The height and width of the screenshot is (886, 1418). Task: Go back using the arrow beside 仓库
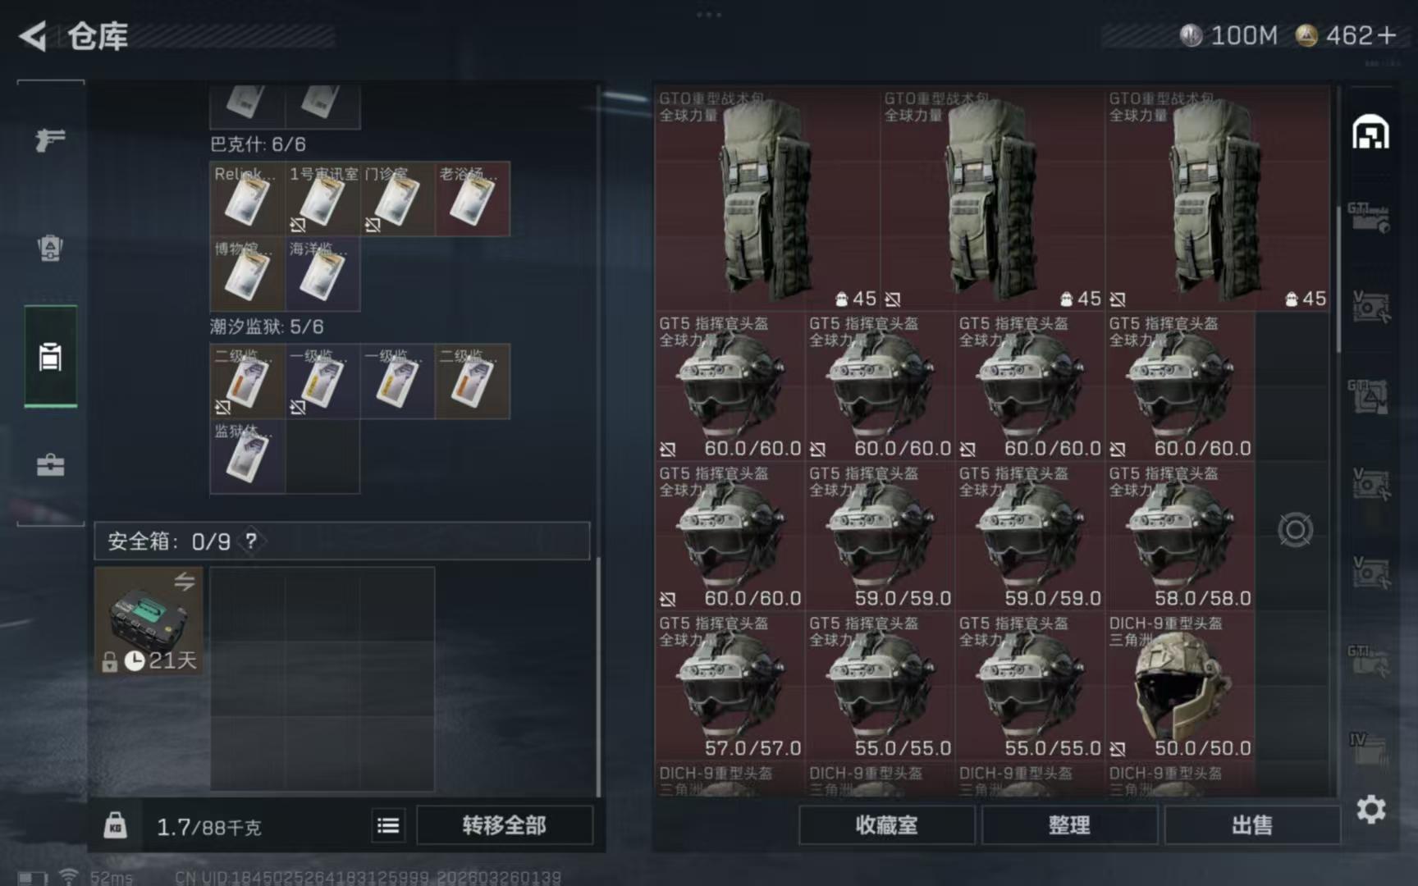33,36
